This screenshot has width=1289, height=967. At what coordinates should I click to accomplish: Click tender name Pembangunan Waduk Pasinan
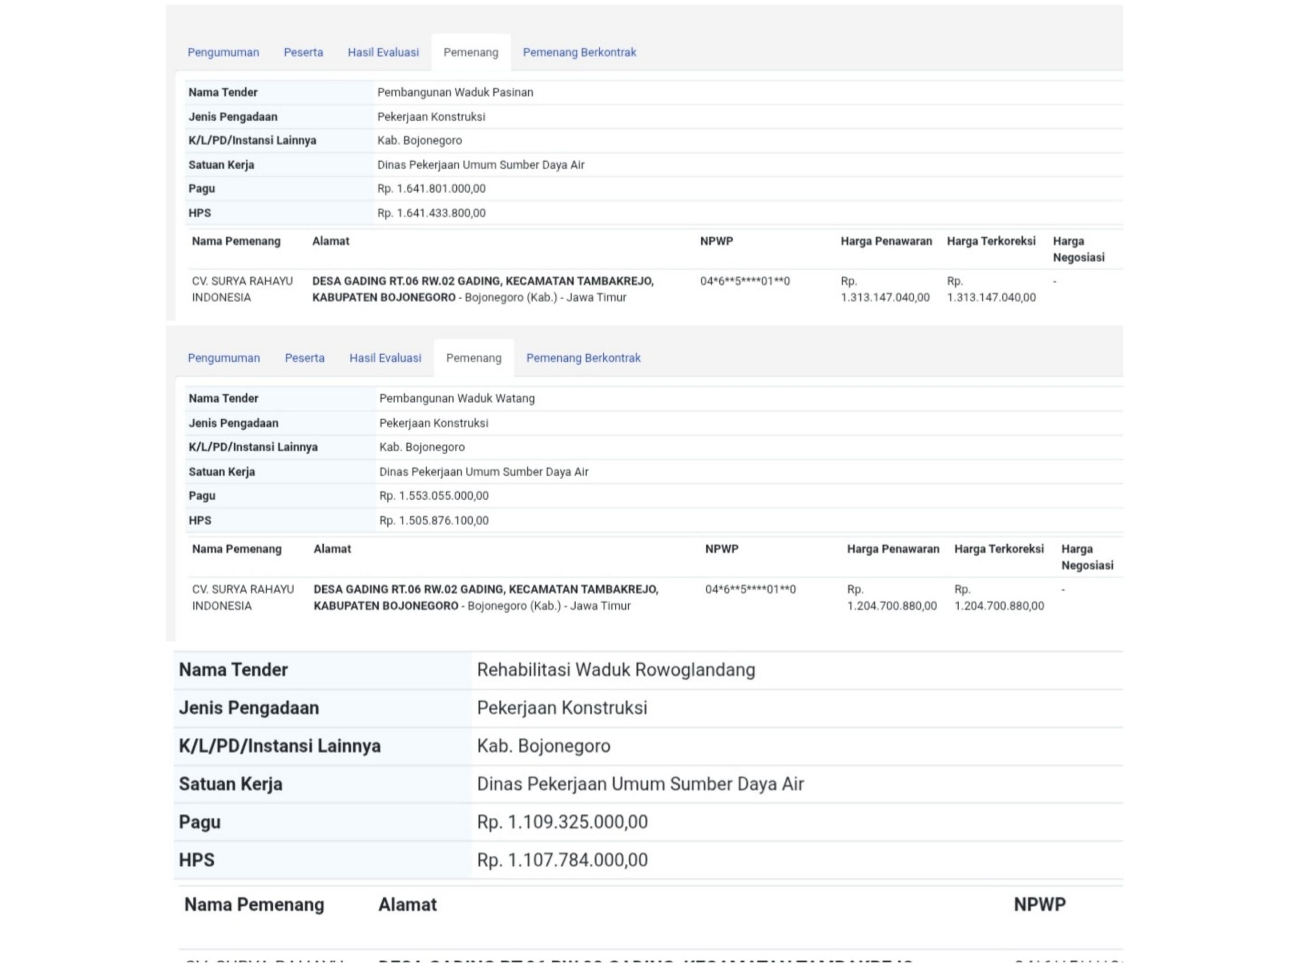pyautogui.click(x=455, y=92)
